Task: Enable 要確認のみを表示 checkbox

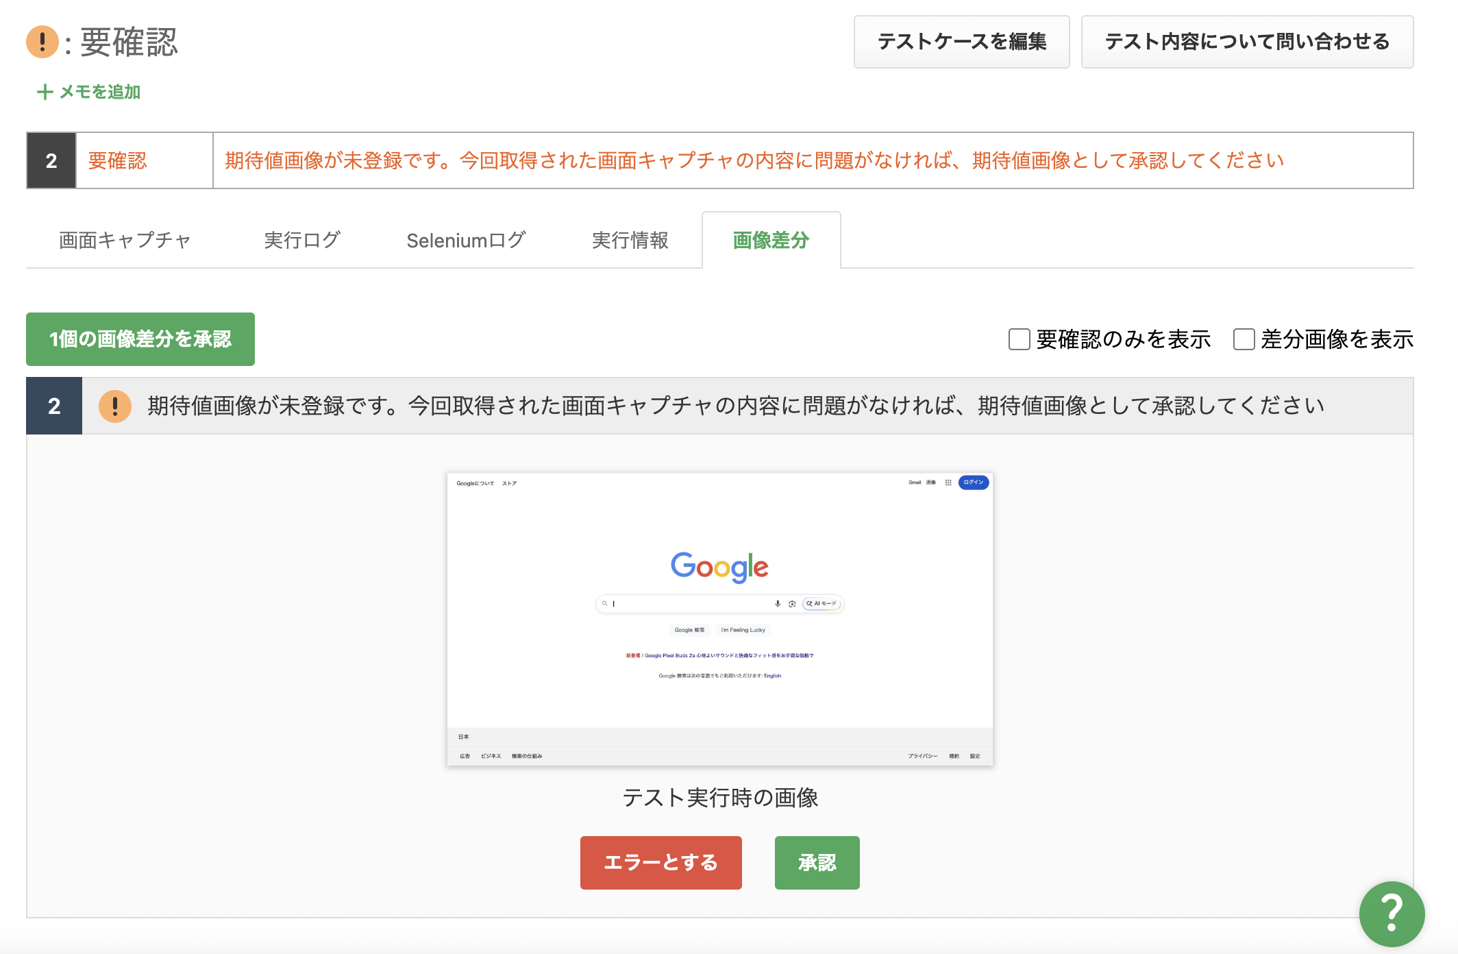Action: point(1019,339)
